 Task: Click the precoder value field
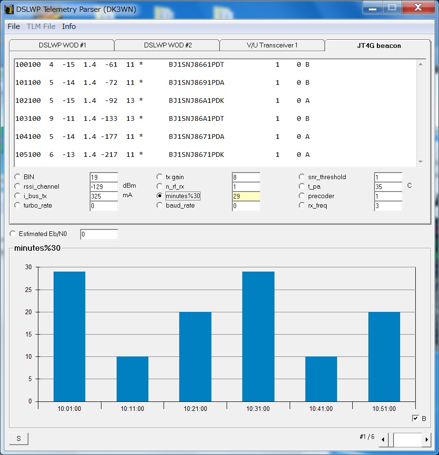tap(388, 196)
